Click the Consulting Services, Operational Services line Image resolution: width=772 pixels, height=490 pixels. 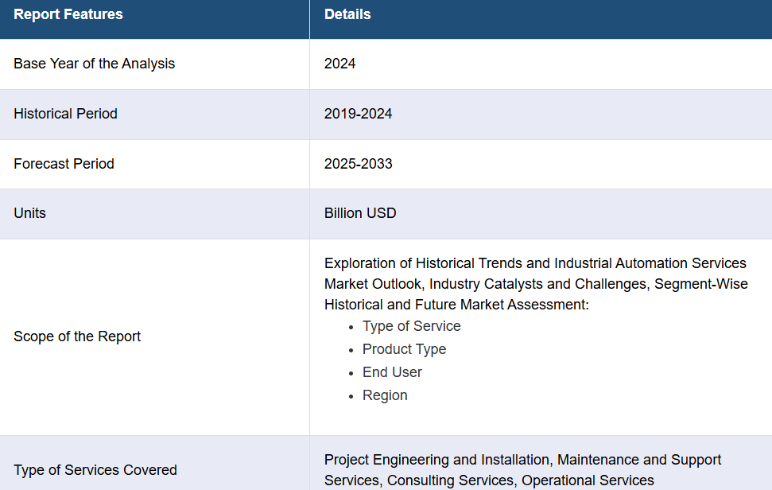[521, 480]
